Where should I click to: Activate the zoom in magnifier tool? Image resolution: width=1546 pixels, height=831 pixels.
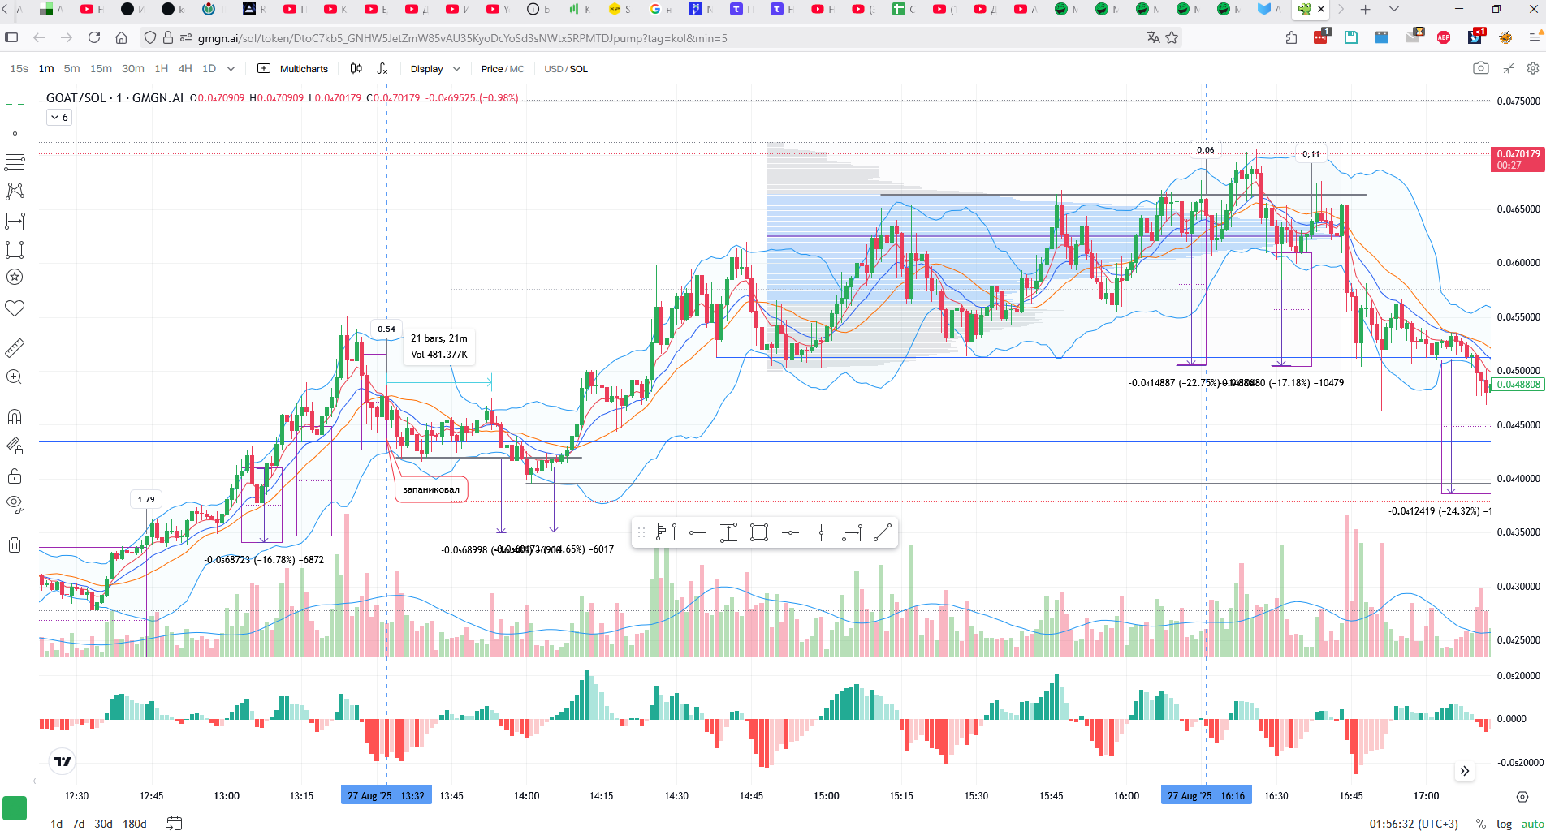15,377
